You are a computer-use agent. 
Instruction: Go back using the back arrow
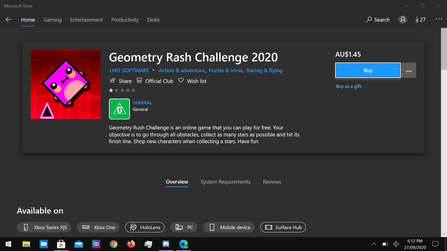point(8,19)
